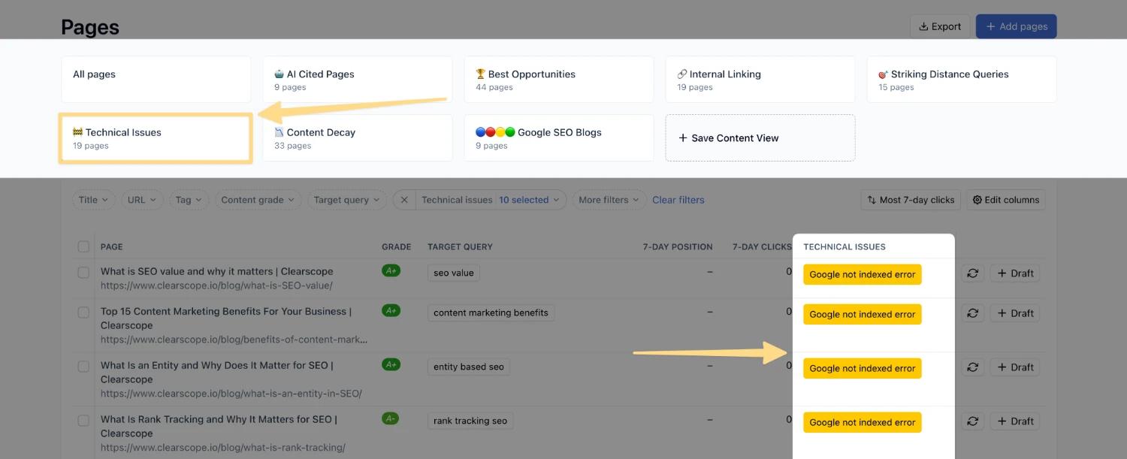Click the A+ grade badge for SEO value page
The width and height of the screenshot is (1127, 459).
point(391,271)
